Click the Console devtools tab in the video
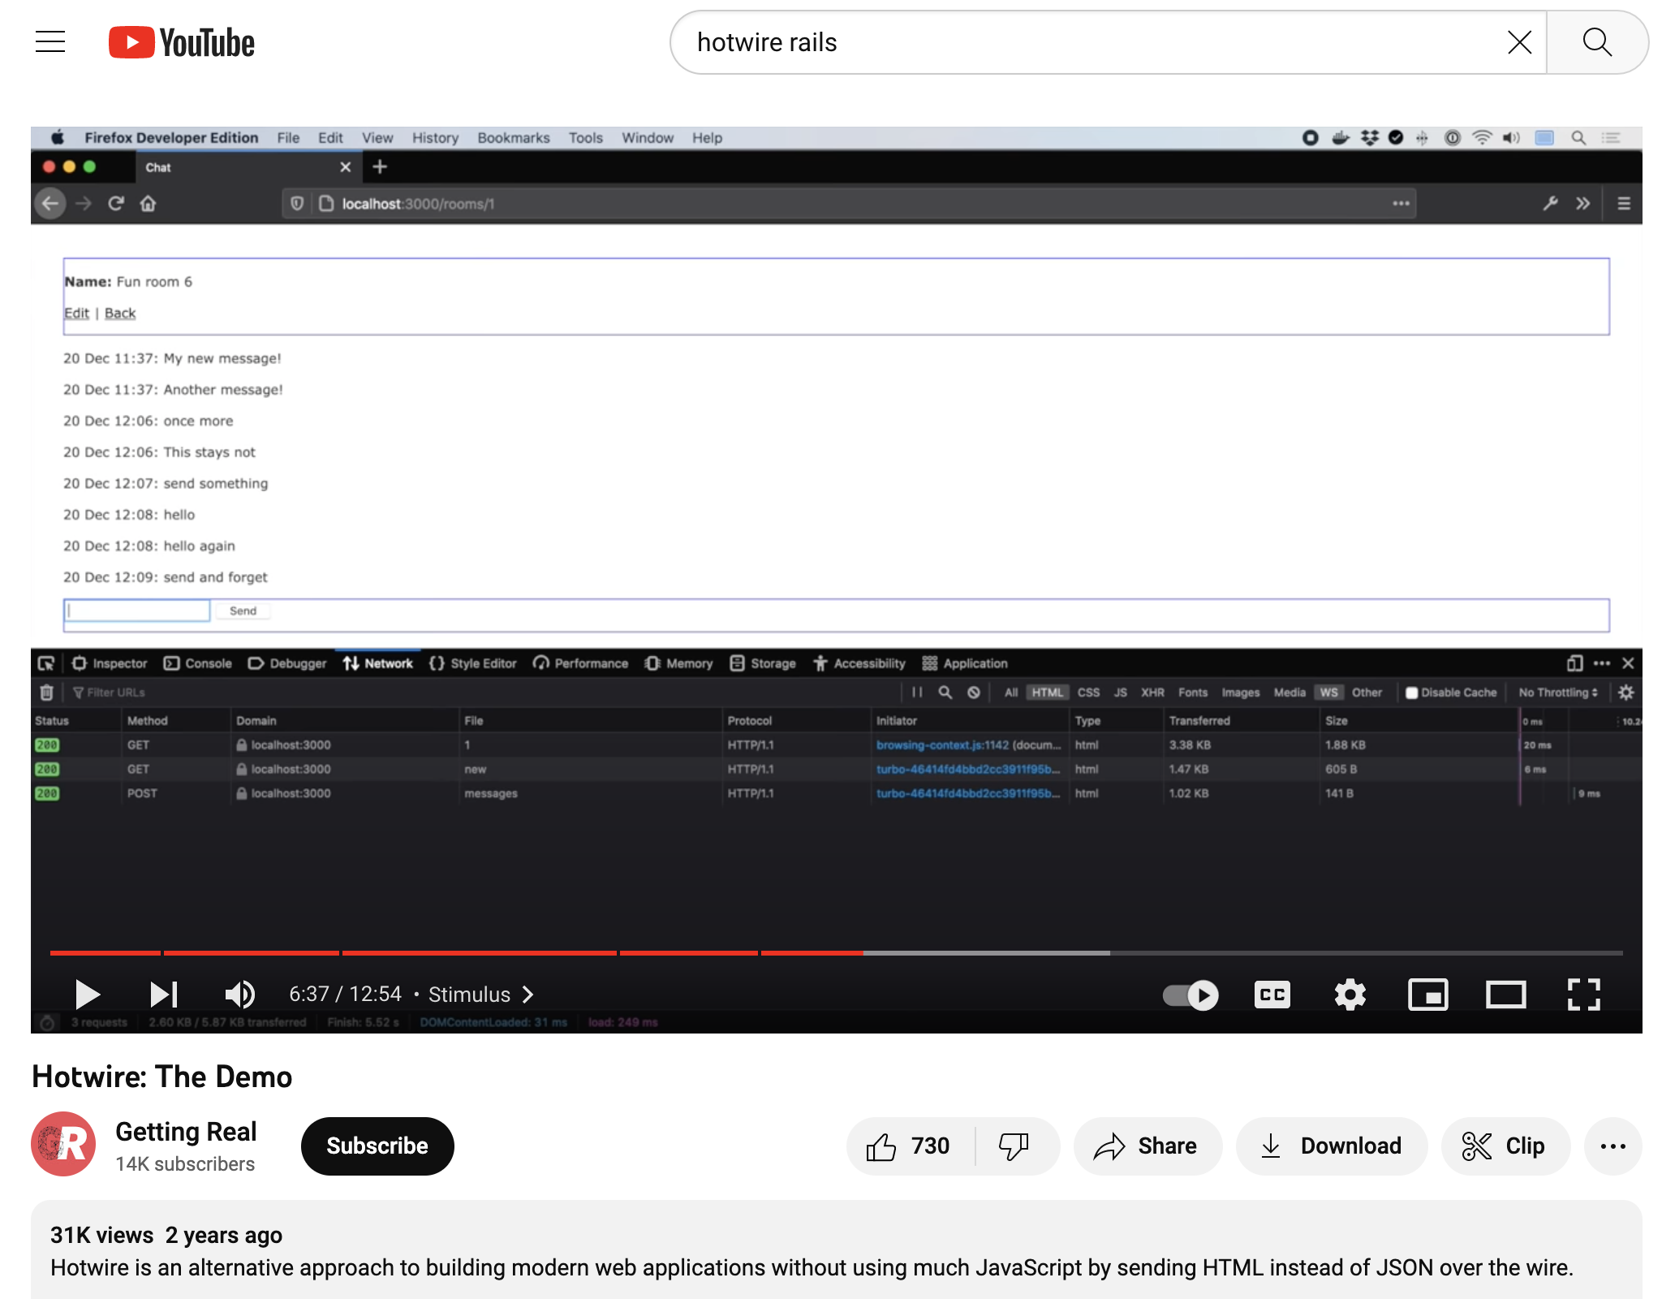The height and width of the screenshot is (1299, 1662). (198, 663)
